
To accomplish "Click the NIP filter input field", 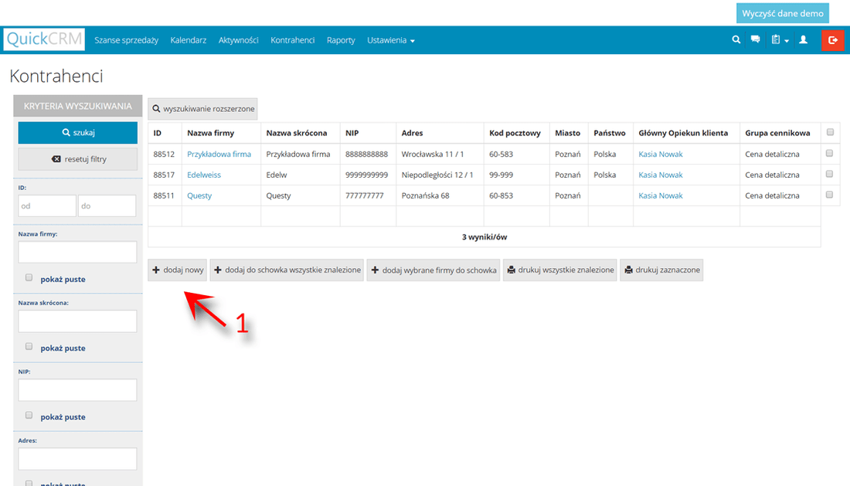I will pyautogui.click(x=77, y=390).
